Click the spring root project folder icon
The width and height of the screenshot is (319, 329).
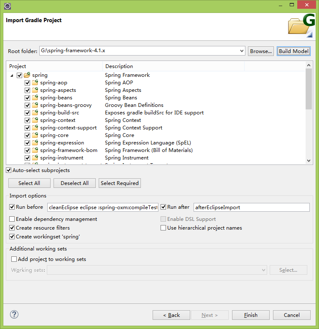(x=27, y=75)
